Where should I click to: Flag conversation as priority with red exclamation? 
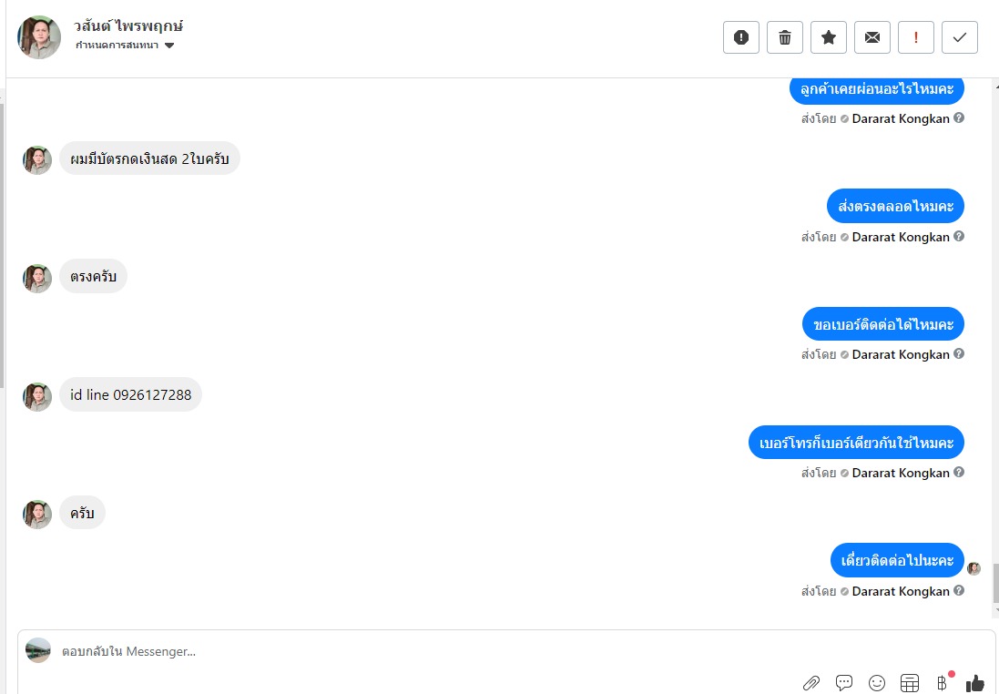[x=915, y=37]
